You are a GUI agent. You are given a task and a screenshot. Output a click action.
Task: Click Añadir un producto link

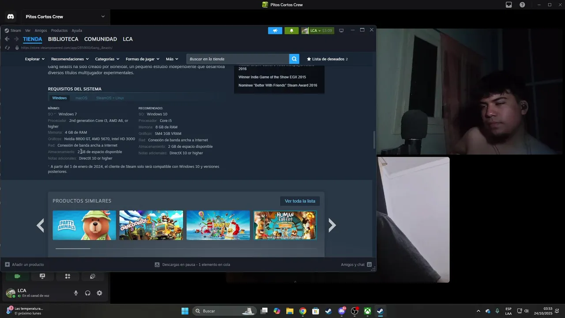point(24,265)
